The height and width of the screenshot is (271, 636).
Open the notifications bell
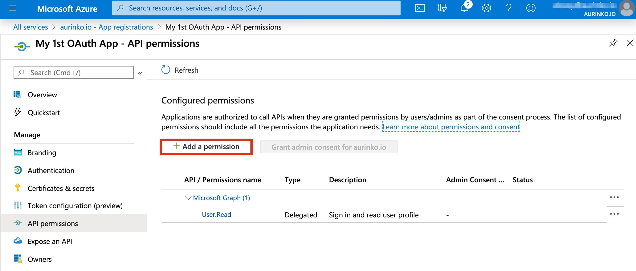(464, 8)
